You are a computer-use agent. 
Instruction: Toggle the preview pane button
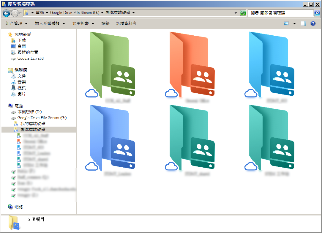coord(303,24)
